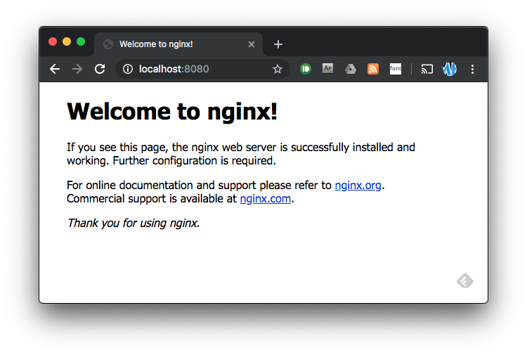This screenshot has width=527, height=355.
Task: View site information icon in address bar
Action: [128, 70]
